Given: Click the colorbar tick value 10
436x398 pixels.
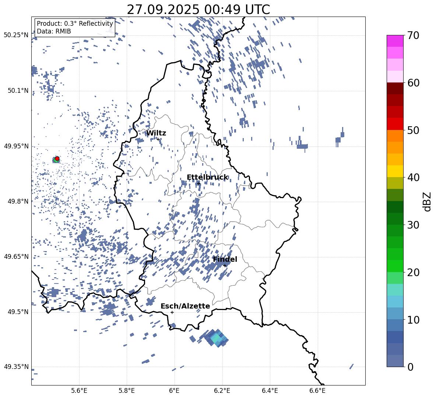Looking at the screenshot, I should (413, 320).
